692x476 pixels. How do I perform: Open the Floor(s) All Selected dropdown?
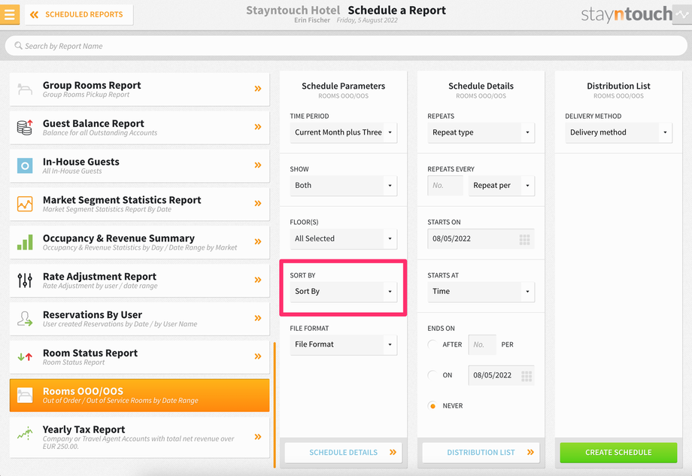point(343,238)
